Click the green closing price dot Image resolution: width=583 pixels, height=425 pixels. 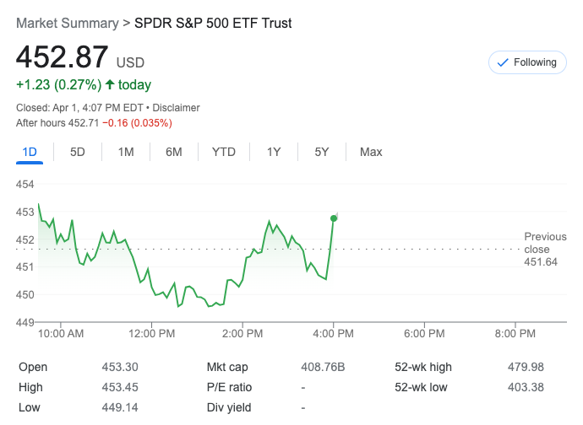(334, 218)
